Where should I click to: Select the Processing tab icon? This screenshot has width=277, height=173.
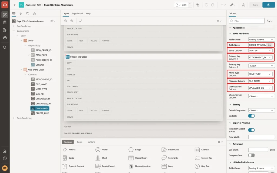click(28, 14)
